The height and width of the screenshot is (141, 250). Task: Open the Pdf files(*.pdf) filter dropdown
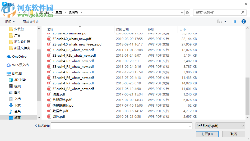[x=220, y=126]
